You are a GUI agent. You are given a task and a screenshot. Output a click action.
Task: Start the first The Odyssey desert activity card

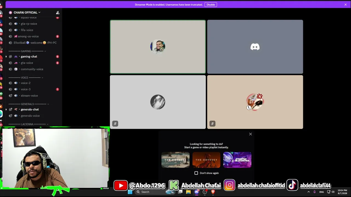[x=175, y=160]
